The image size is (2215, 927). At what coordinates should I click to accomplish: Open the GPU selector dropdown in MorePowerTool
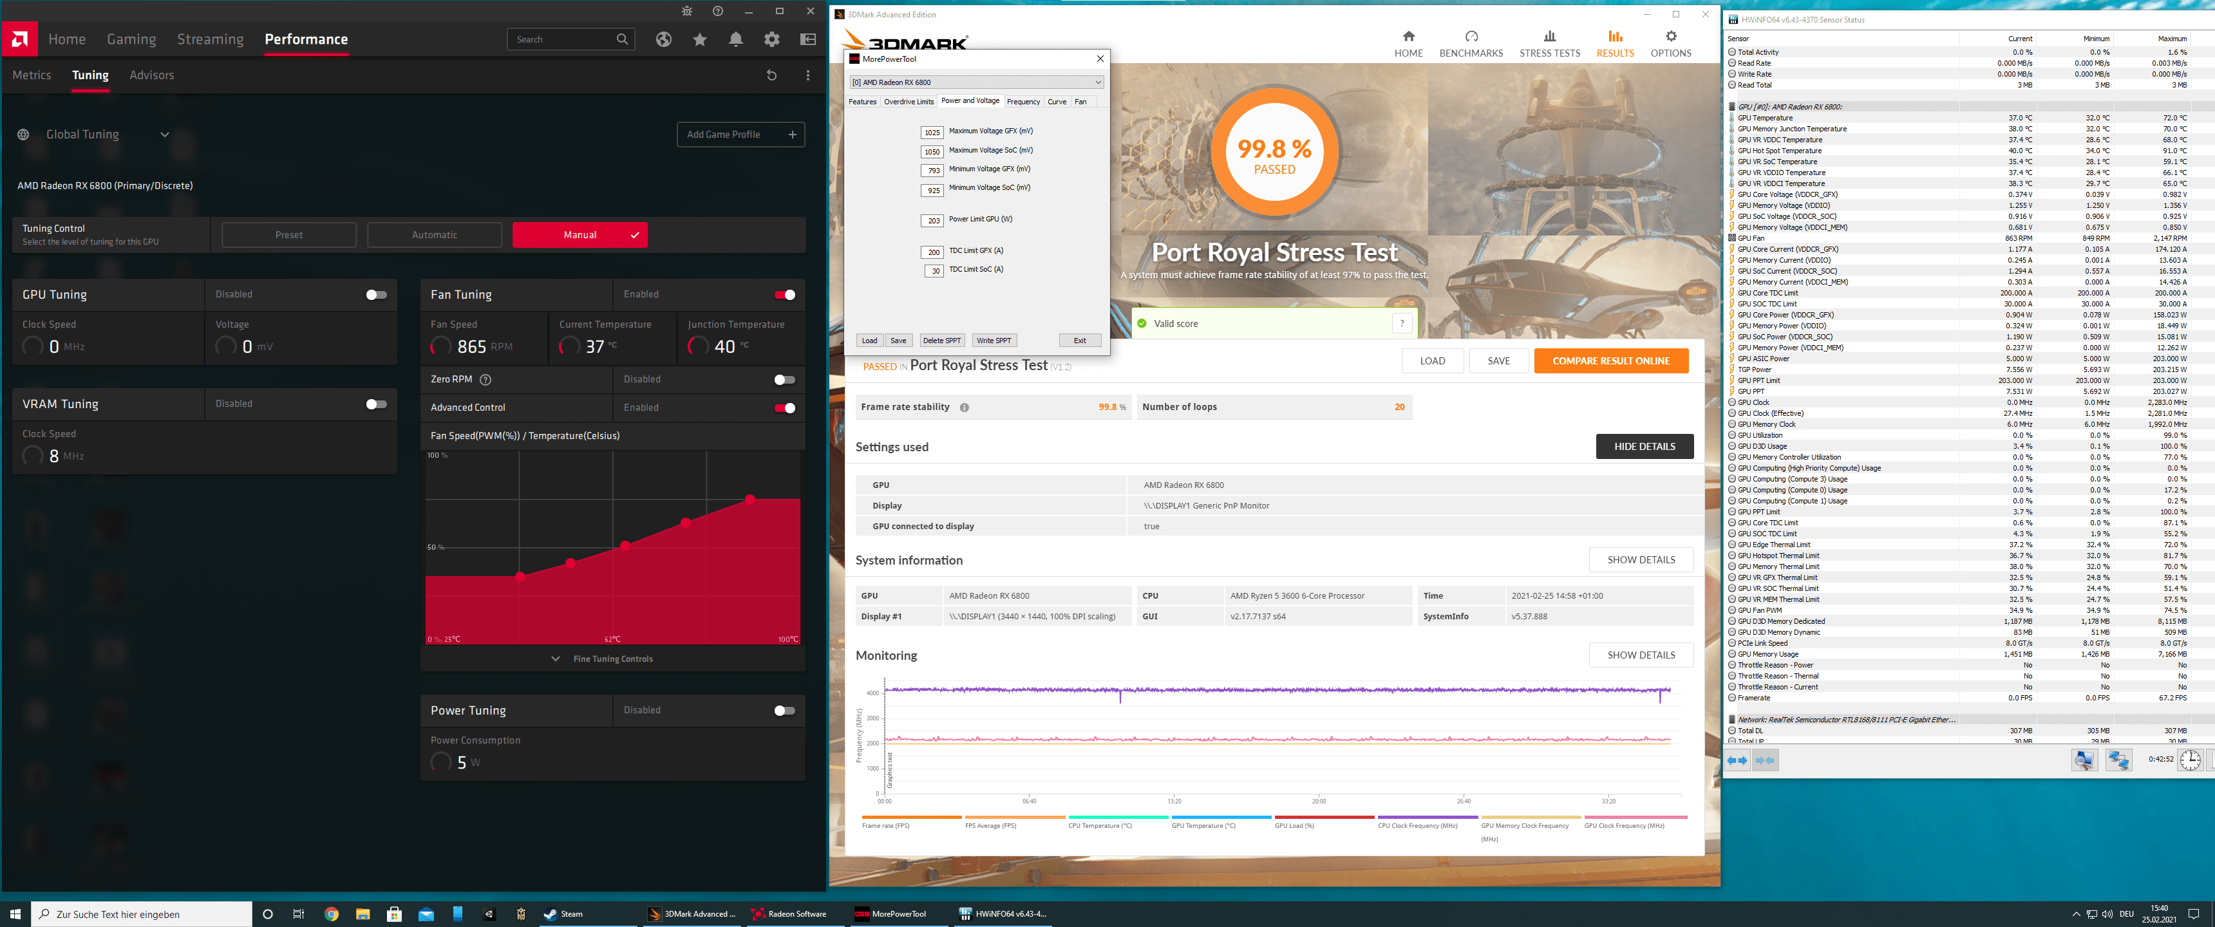point(976,82)
